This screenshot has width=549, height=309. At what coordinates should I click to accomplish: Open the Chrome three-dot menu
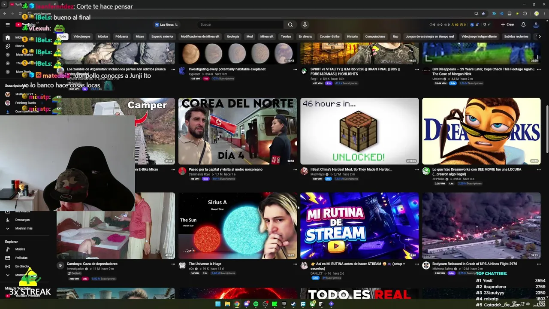pyautogui.click(x=543, y=13)
